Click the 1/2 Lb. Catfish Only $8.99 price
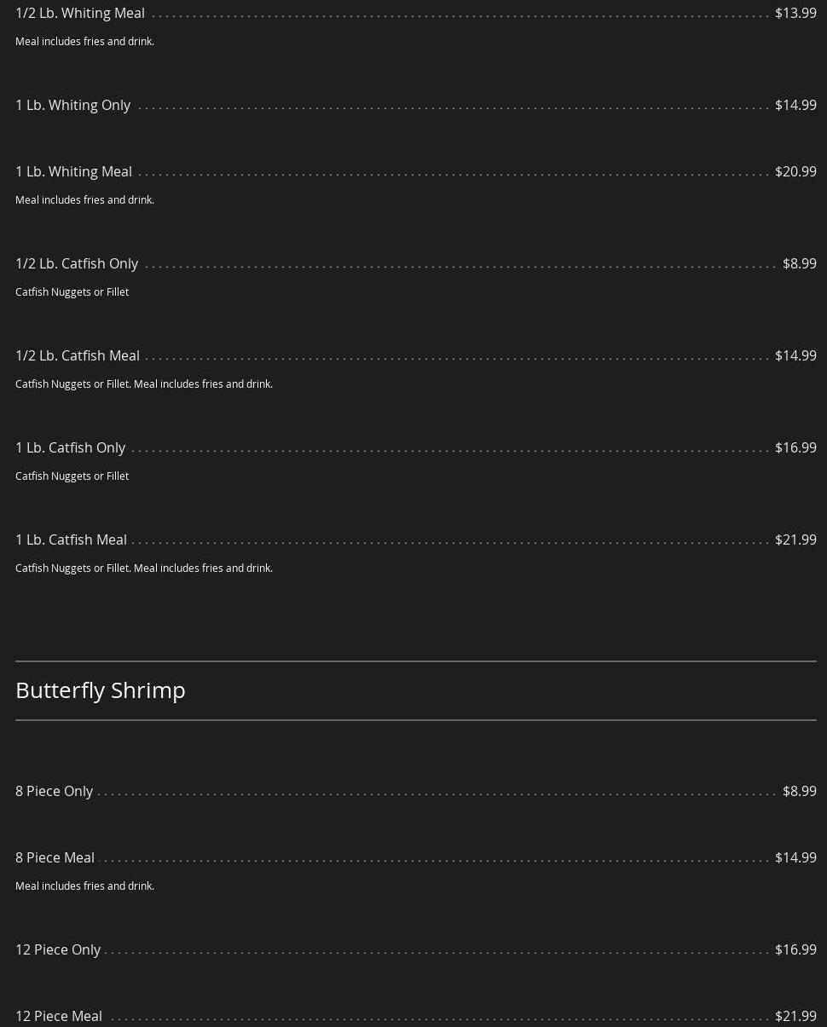The height and width of the screenshot is (1027, 827). click(799, 263)
